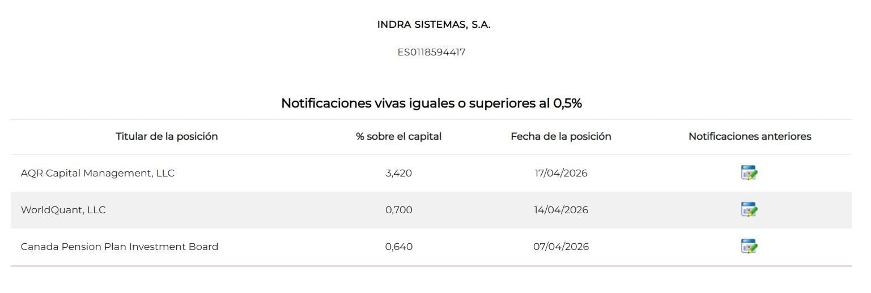Image resolution: width=871 pixels, height=293 pixels.
Task: Click the 'Notificaciones vivas' table heading
Action: [x=431, y=103]
